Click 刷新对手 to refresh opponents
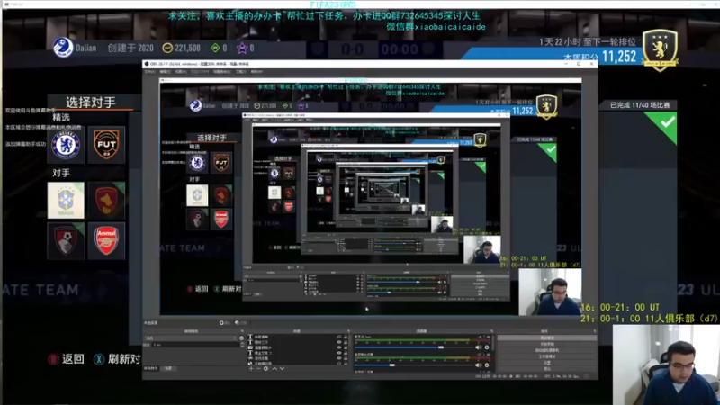This screenshot has height=405, width=720. (x=124, y=359)
